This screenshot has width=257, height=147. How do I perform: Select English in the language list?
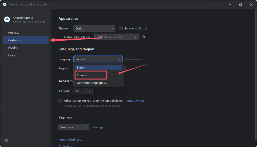pyautogui.click(x=98, y=67)
